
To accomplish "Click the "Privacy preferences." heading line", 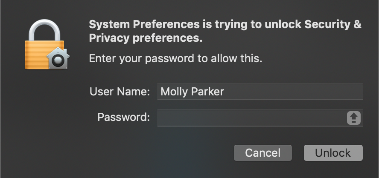I will click(146, 38).
